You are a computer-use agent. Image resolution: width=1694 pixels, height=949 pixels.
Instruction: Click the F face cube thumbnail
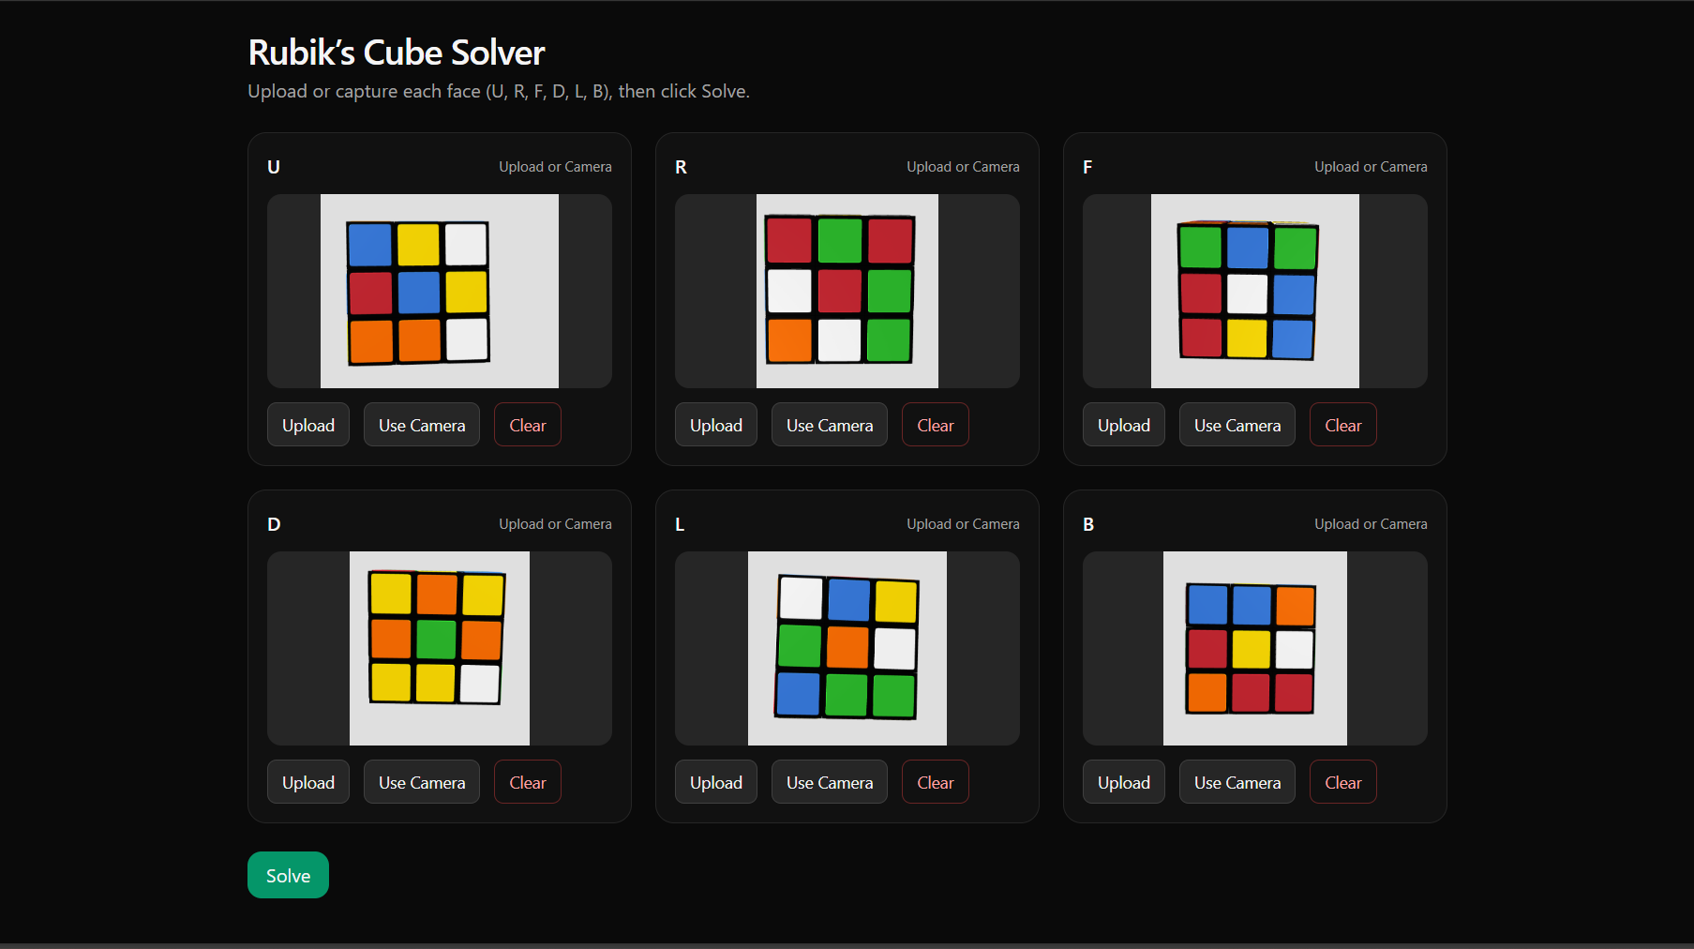[x=1254, y=291]
